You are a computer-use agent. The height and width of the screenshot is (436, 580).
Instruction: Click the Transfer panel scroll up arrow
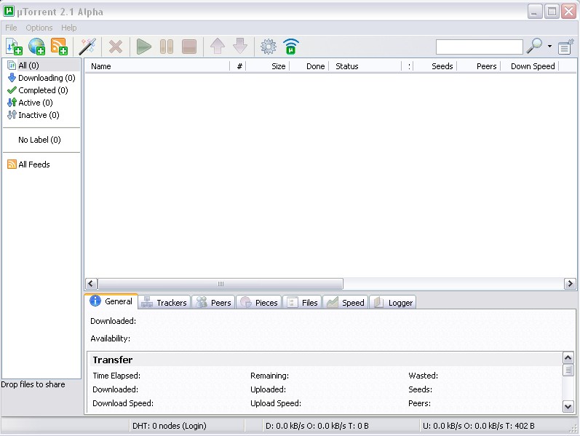pos(568,358)
